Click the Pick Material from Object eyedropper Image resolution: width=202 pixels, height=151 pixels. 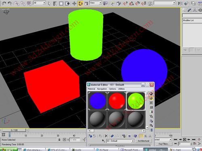[103, 141]
